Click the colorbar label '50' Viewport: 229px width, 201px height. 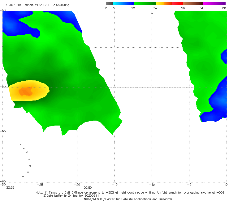coord(183,8)
